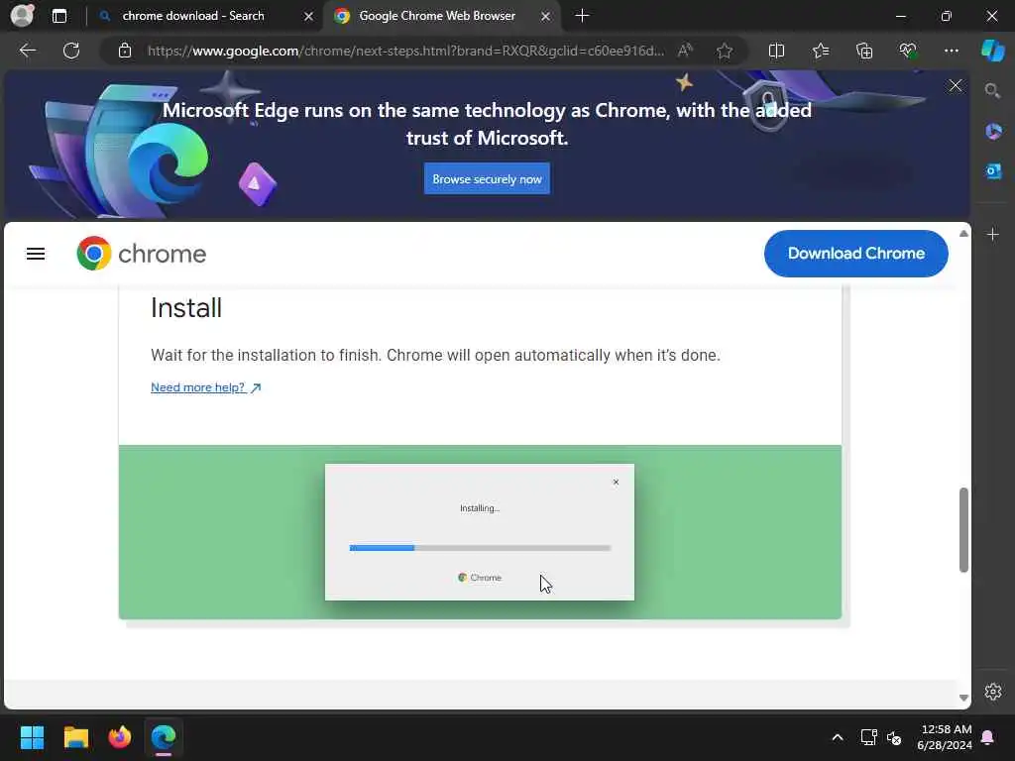
Task: Open Outlook in the sidebar
Action: click(993, 171)
